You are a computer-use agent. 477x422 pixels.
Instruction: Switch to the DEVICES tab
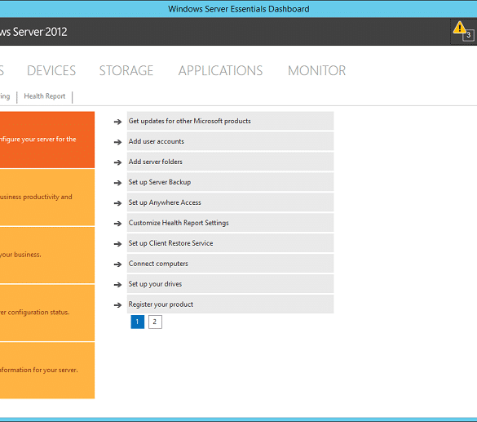click(51, 71)
